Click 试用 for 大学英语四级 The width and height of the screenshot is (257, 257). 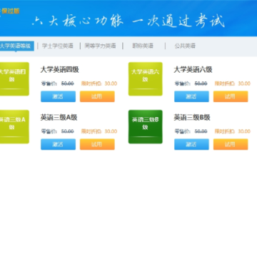pyautogui.click(x=97, y=96)
